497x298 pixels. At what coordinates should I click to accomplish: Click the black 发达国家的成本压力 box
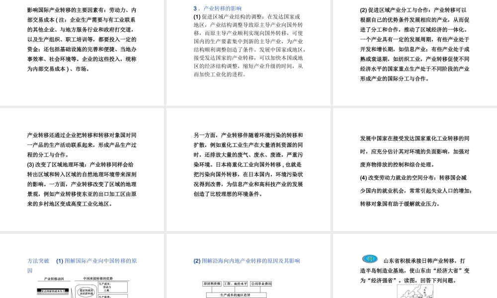[53, 291]
